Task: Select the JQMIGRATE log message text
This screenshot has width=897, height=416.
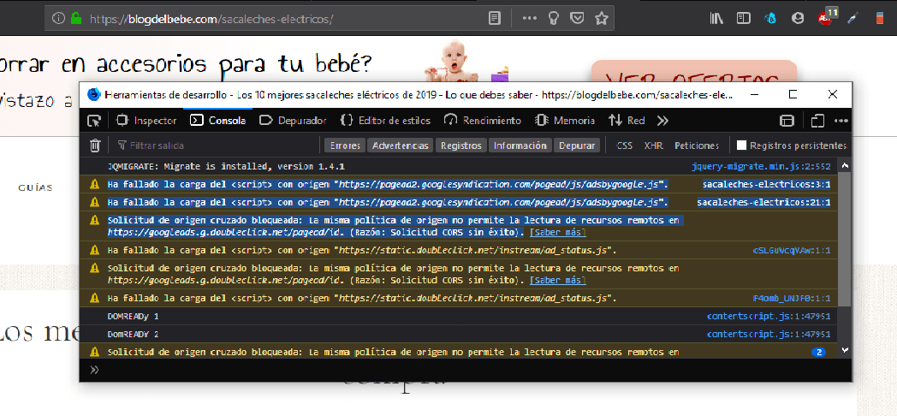Action: (226, 167)
